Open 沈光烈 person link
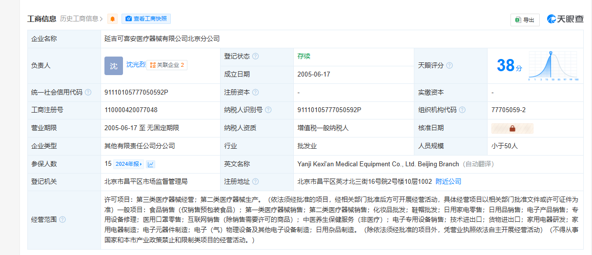The height and width of the screenshot is (255, 592). (136, 64)
